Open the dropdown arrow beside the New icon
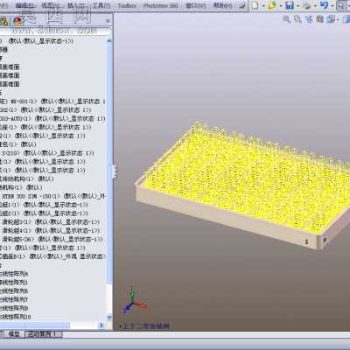 [263, 5]
